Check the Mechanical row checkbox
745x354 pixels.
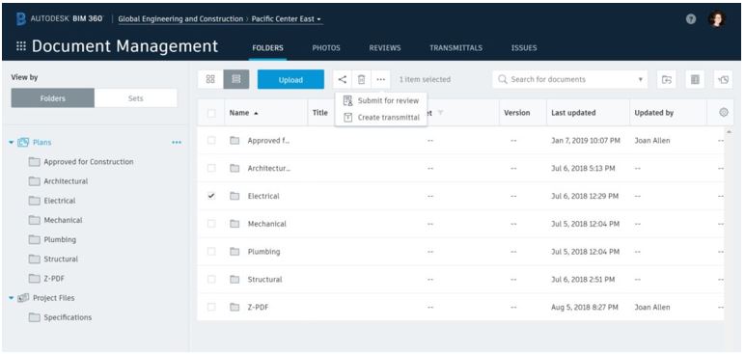coord(211,224)
